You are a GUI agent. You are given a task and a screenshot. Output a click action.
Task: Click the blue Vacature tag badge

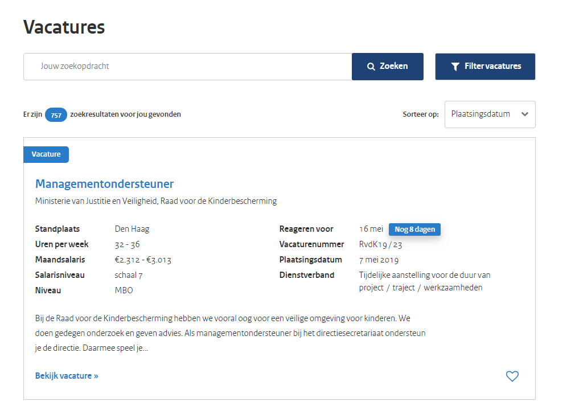(46, 154)
